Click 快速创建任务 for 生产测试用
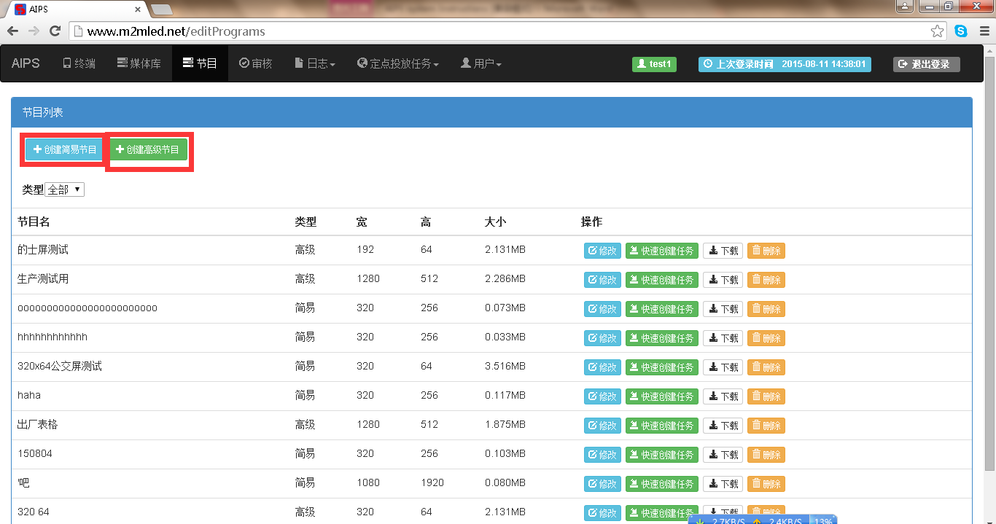This screenshot has height=524, width=996. (662, 280)
